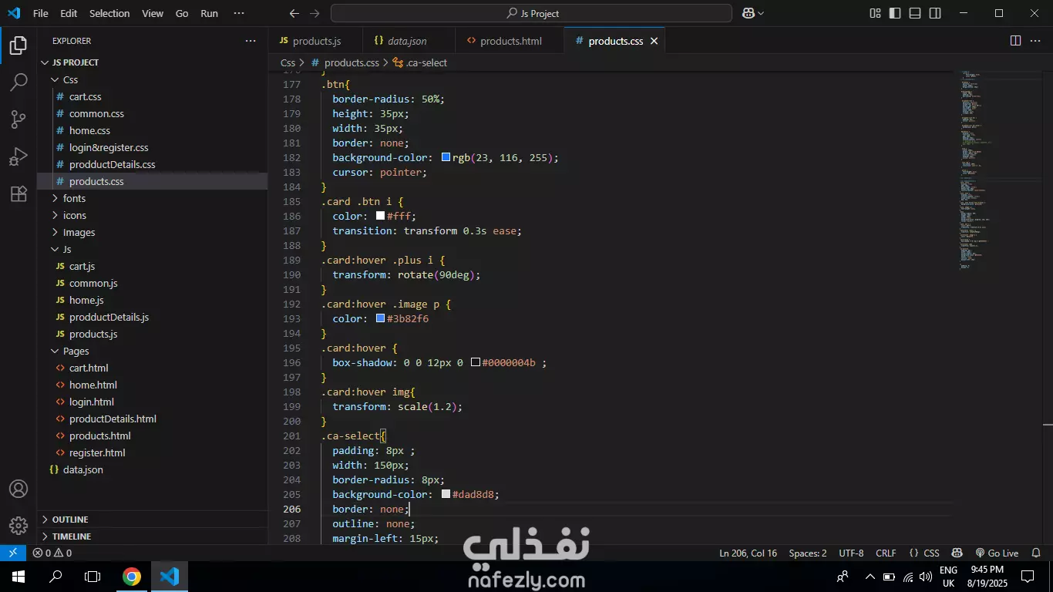1053x592 pixels.
Task: Open the Selection menu
Action: tap(109, 13)
